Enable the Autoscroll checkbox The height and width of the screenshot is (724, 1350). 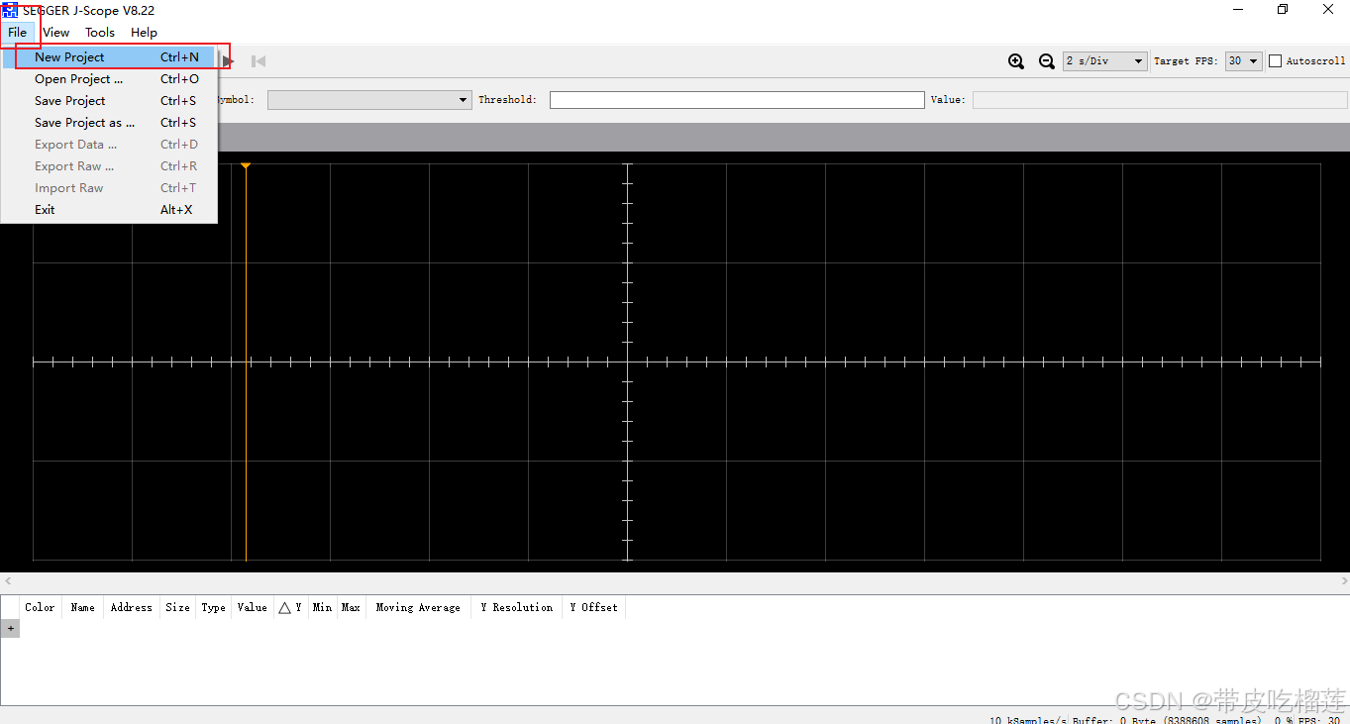tap(1276, 61)
